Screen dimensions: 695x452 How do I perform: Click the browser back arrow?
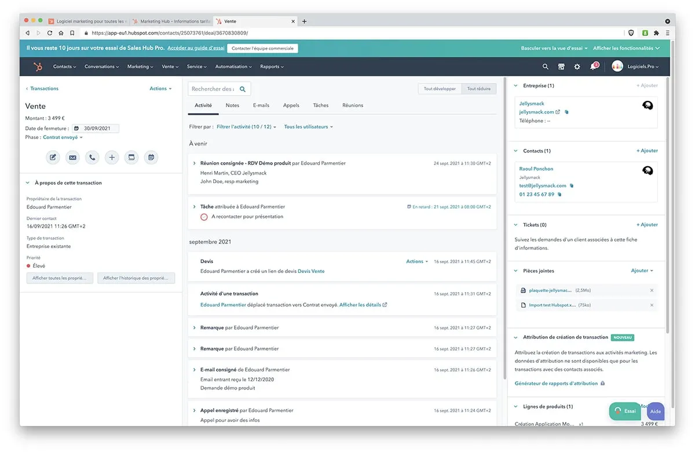click(x=28, y=33)
